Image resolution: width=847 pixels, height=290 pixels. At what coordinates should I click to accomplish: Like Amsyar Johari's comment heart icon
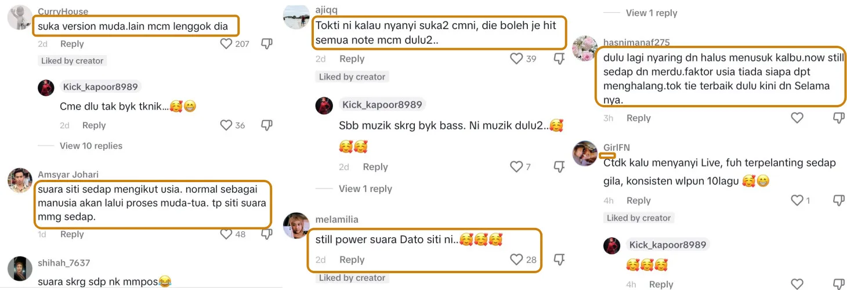(x=226, y=234)
